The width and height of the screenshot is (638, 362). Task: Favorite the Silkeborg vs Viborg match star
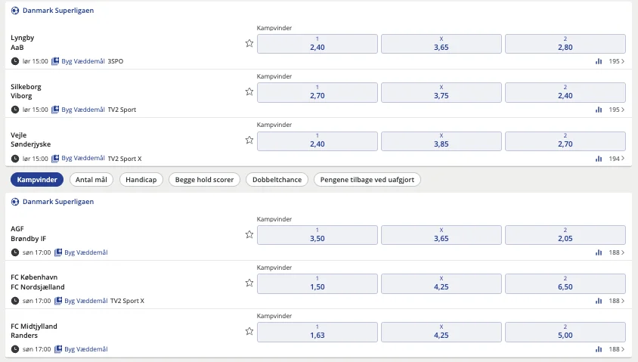click(249, 91)
